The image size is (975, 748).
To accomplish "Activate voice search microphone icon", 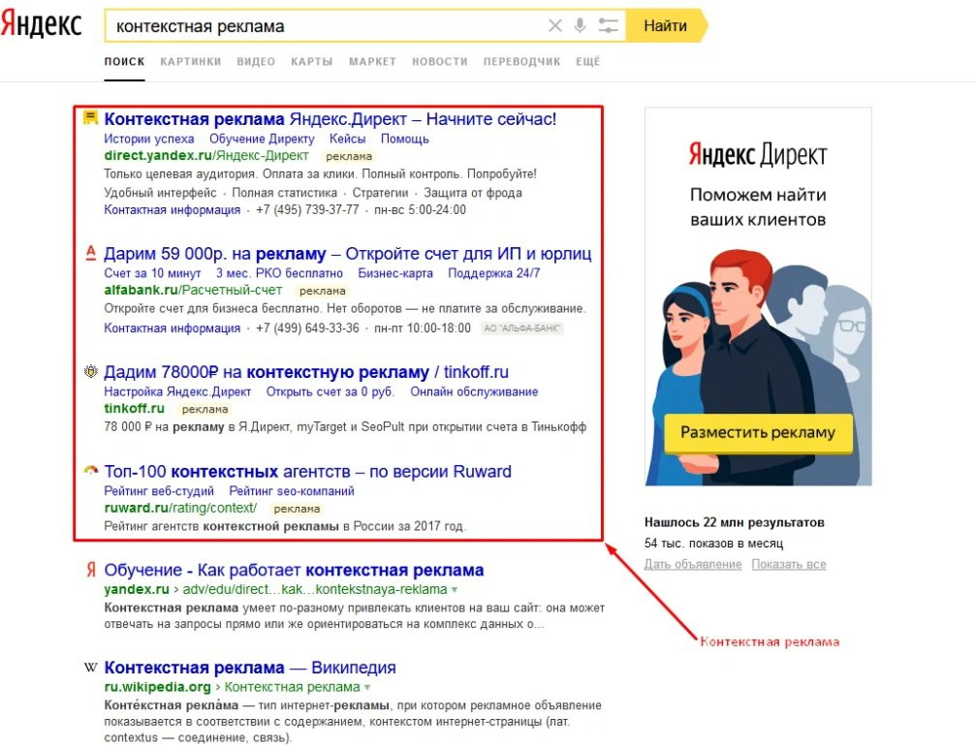I will tap(580, 25).
